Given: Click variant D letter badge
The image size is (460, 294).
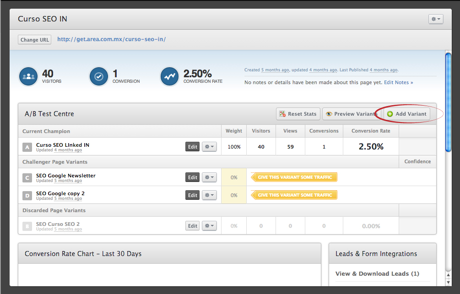Looking at the screenshot, I should (x=27, y=196).
